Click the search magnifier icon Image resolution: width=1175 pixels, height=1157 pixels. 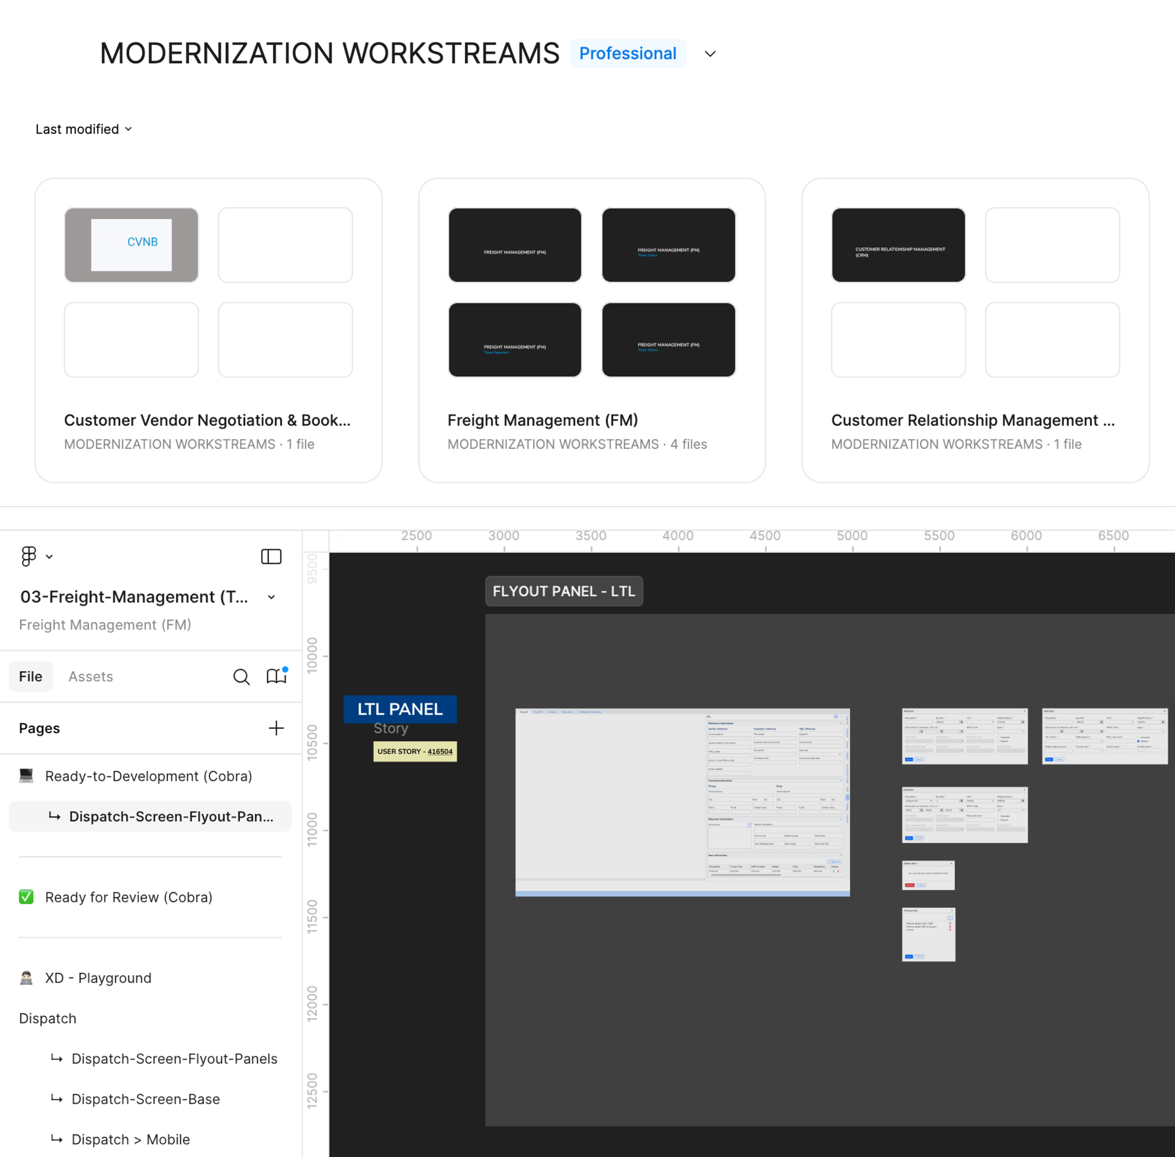[241, 676]
